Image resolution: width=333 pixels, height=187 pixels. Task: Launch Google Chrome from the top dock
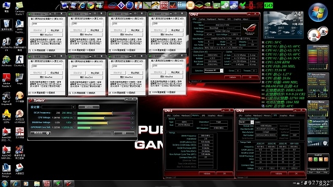coord(91,6)
